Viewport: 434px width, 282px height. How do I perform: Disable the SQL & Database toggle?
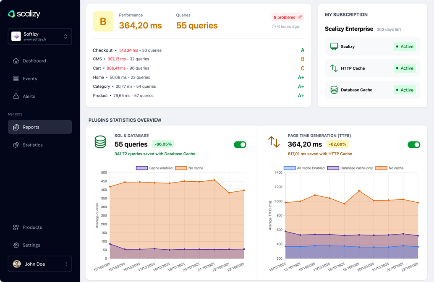240,145
